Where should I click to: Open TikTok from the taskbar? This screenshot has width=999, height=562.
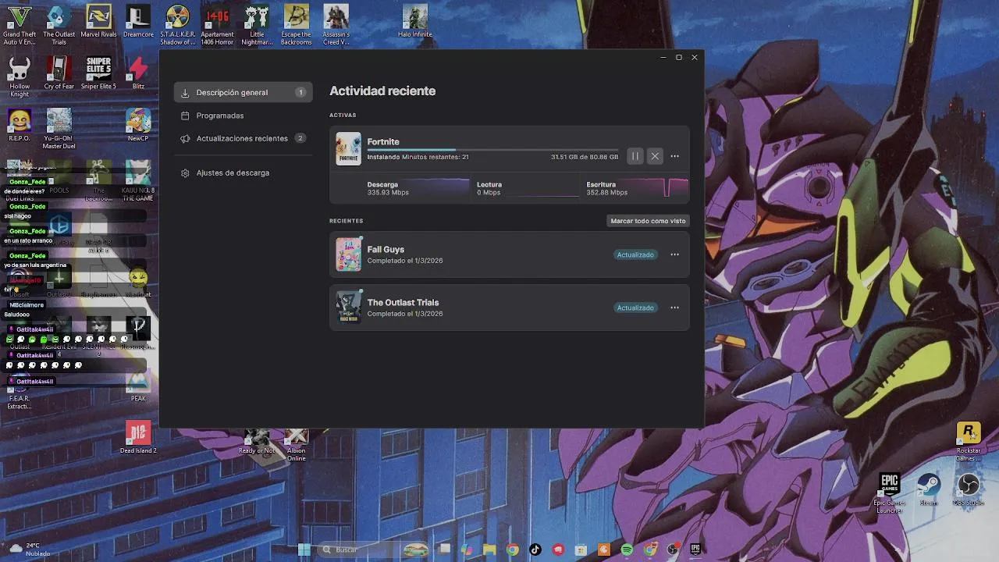coord(535,550)
